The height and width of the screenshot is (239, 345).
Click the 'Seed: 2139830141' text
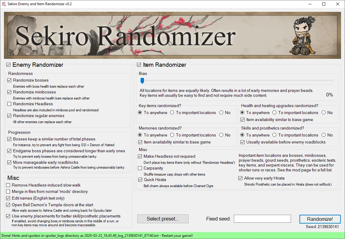(322, 227)
